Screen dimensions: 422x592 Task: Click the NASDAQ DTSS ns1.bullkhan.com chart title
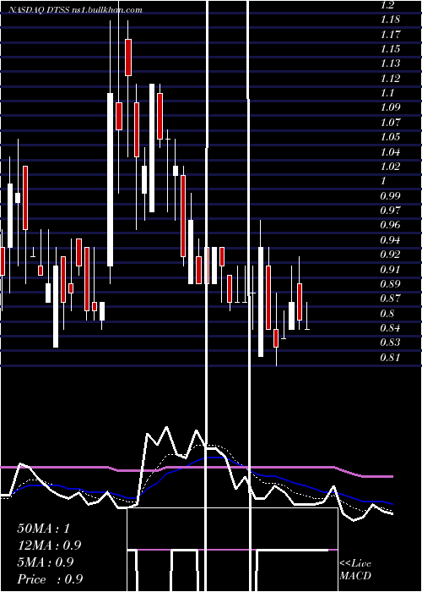point(75,10)
